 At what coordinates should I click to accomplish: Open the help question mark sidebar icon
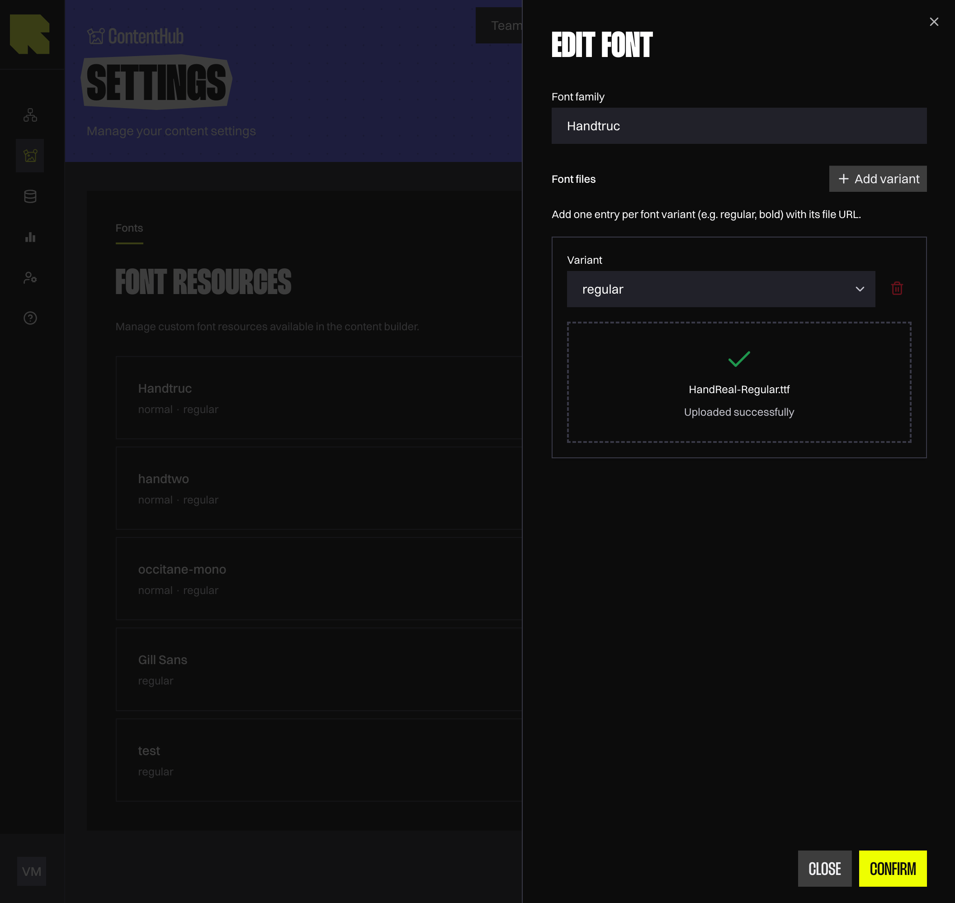30,318
